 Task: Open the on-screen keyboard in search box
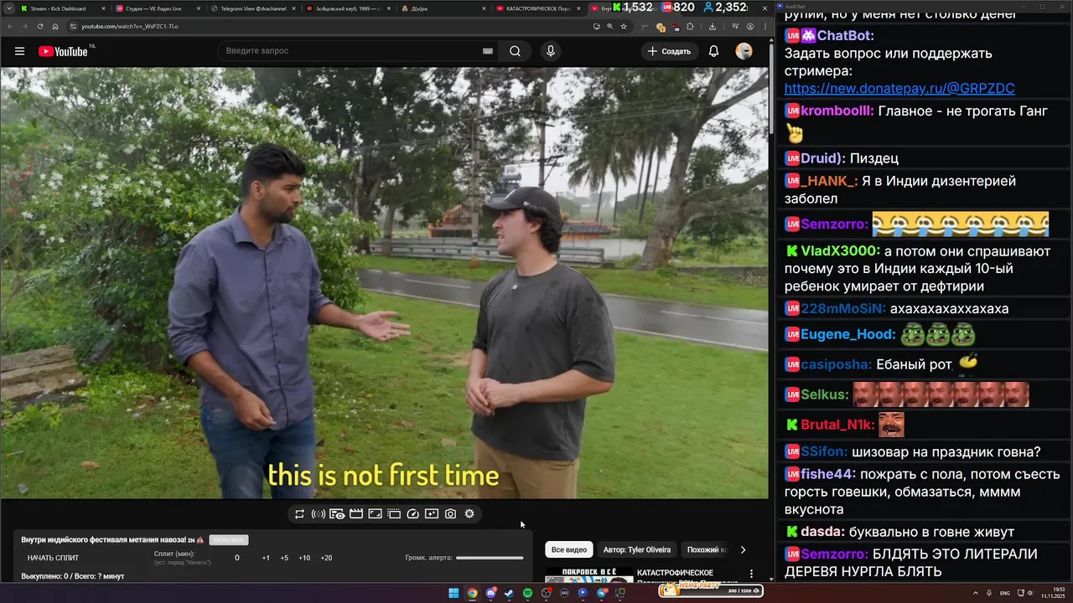pos(488,51)
